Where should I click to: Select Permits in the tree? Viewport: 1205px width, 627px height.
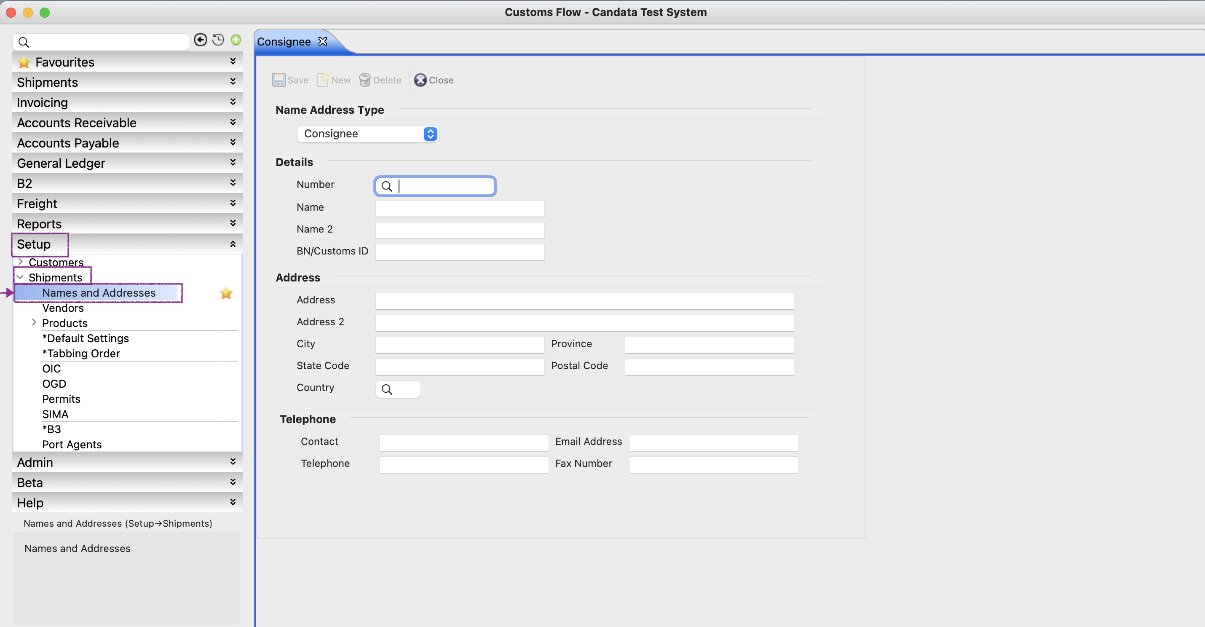61,399
